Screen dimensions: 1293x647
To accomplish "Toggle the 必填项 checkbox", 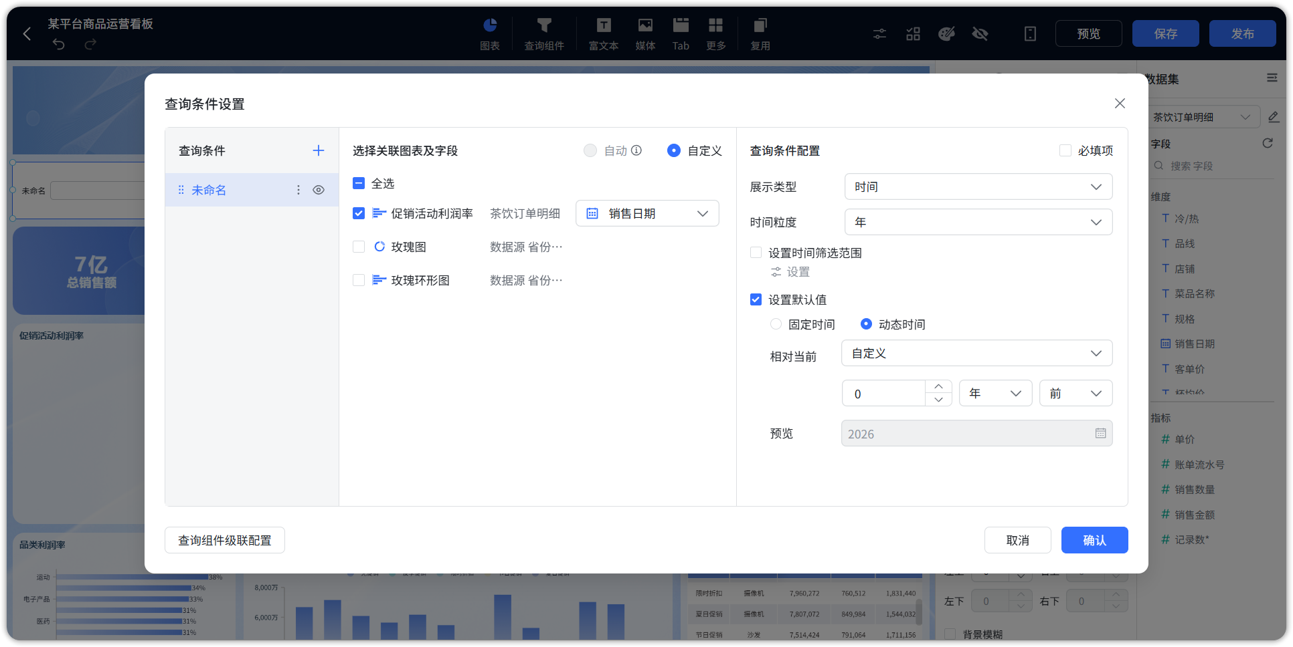I will coord(1065,150).
